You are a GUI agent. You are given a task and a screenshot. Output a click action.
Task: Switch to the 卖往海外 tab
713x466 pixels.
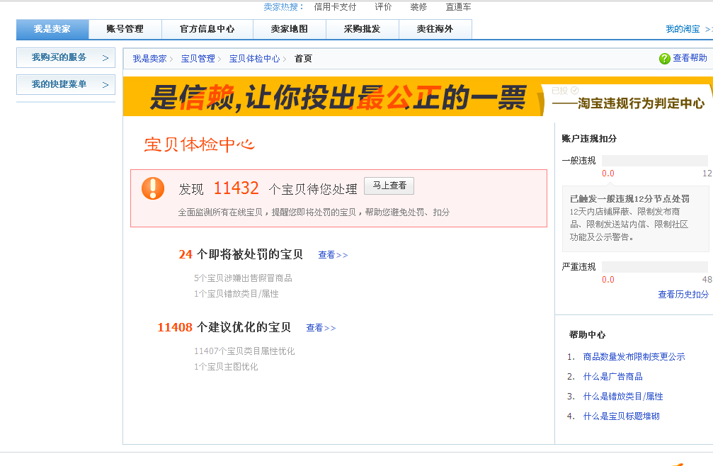coord(435,29)
